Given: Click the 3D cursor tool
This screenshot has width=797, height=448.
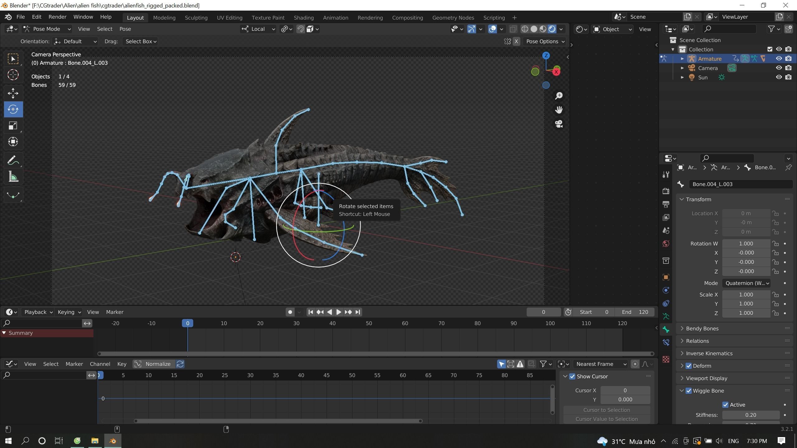Looking at the screenshot, I should 13,75.
